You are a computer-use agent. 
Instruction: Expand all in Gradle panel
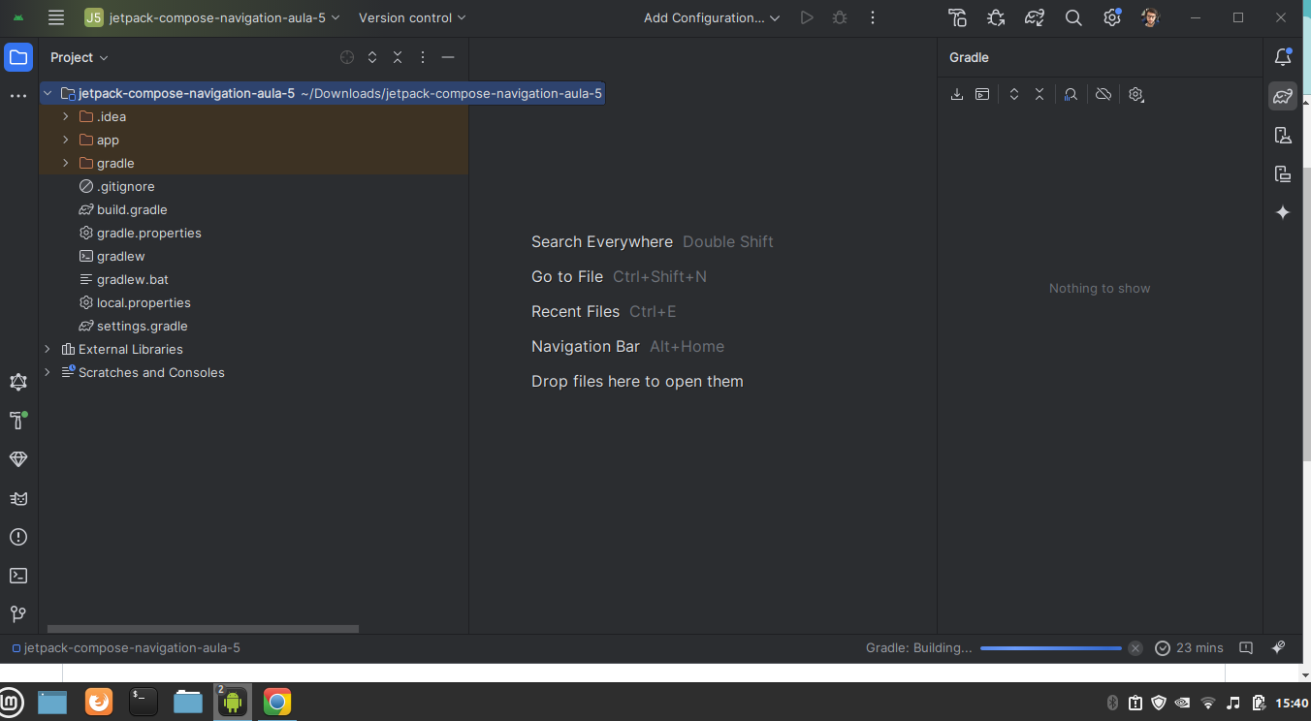1014,94
